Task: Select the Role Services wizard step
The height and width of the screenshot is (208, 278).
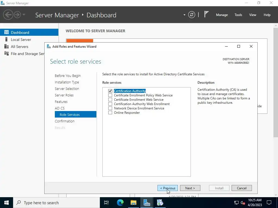Action: 75,115
